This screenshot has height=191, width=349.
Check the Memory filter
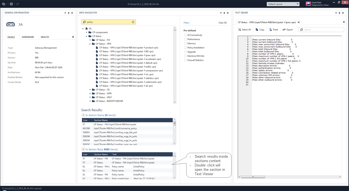tap(185, 43)
